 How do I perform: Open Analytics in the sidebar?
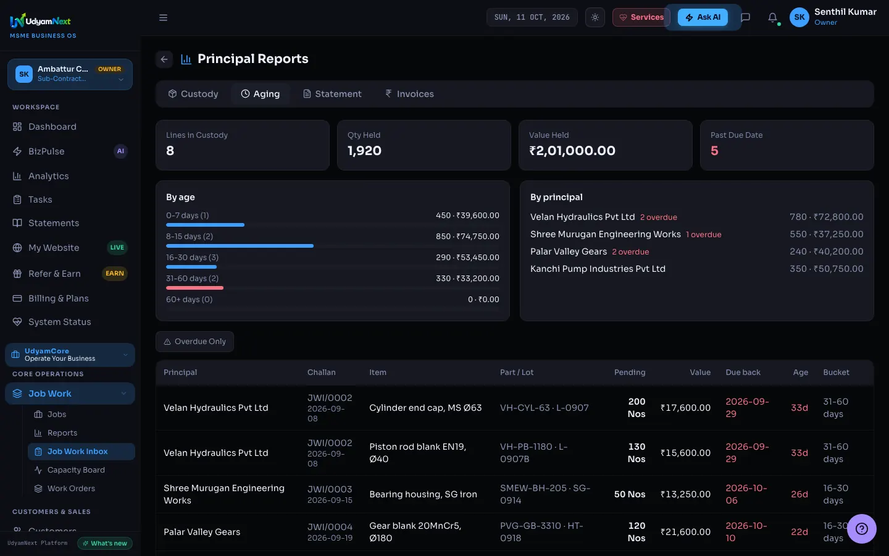point(70,176)
